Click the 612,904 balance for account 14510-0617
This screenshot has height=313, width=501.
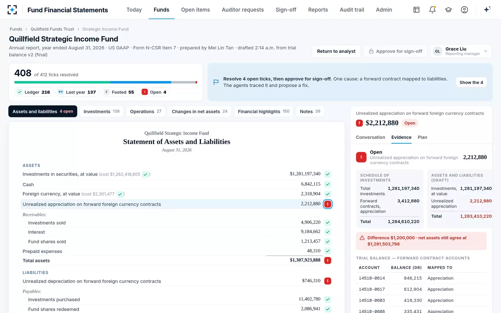[x=413, y=289]
